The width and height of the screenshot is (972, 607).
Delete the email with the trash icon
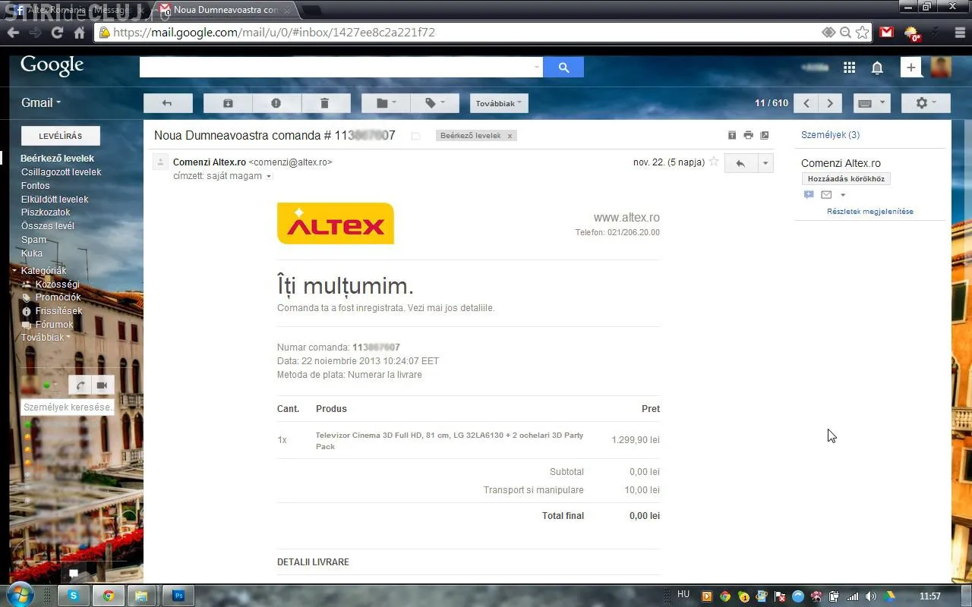pyautogui.click(x=325, y=103)
